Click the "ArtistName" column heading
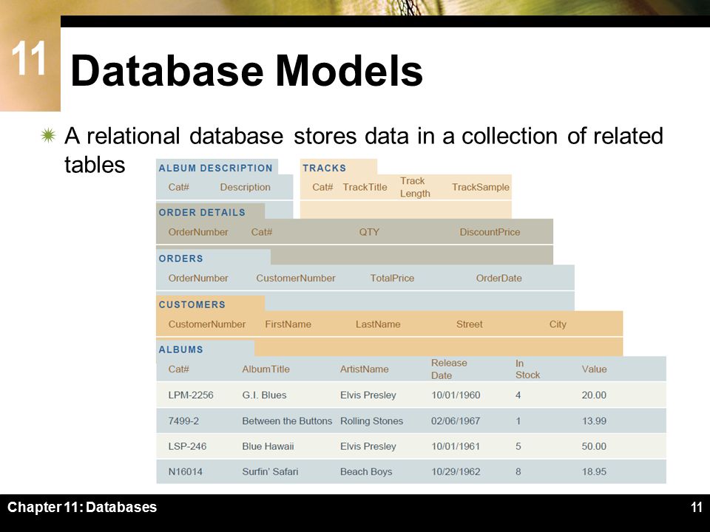 [365, 369]
